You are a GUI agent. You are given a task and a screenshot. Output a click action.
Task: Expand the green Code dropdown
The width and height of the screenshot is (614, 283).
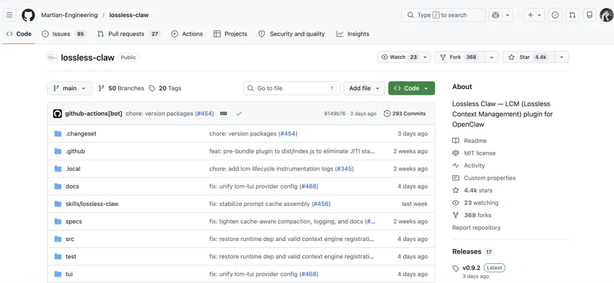(412, 88)
